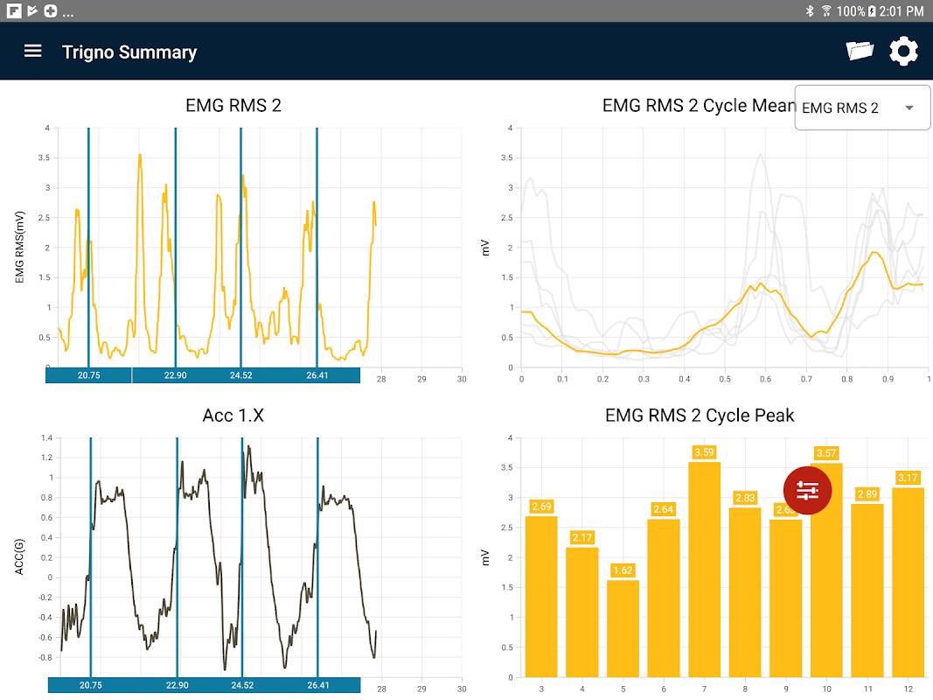Click the 20.75 marker on Acc 1.X chart
This screenshot has width=933, height=700.
point(90,686)
